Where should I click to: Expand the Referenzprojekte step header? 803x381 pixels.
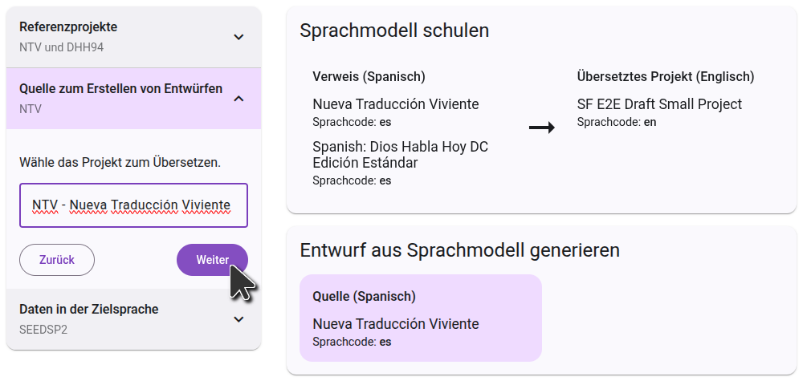tap(120, 37)
